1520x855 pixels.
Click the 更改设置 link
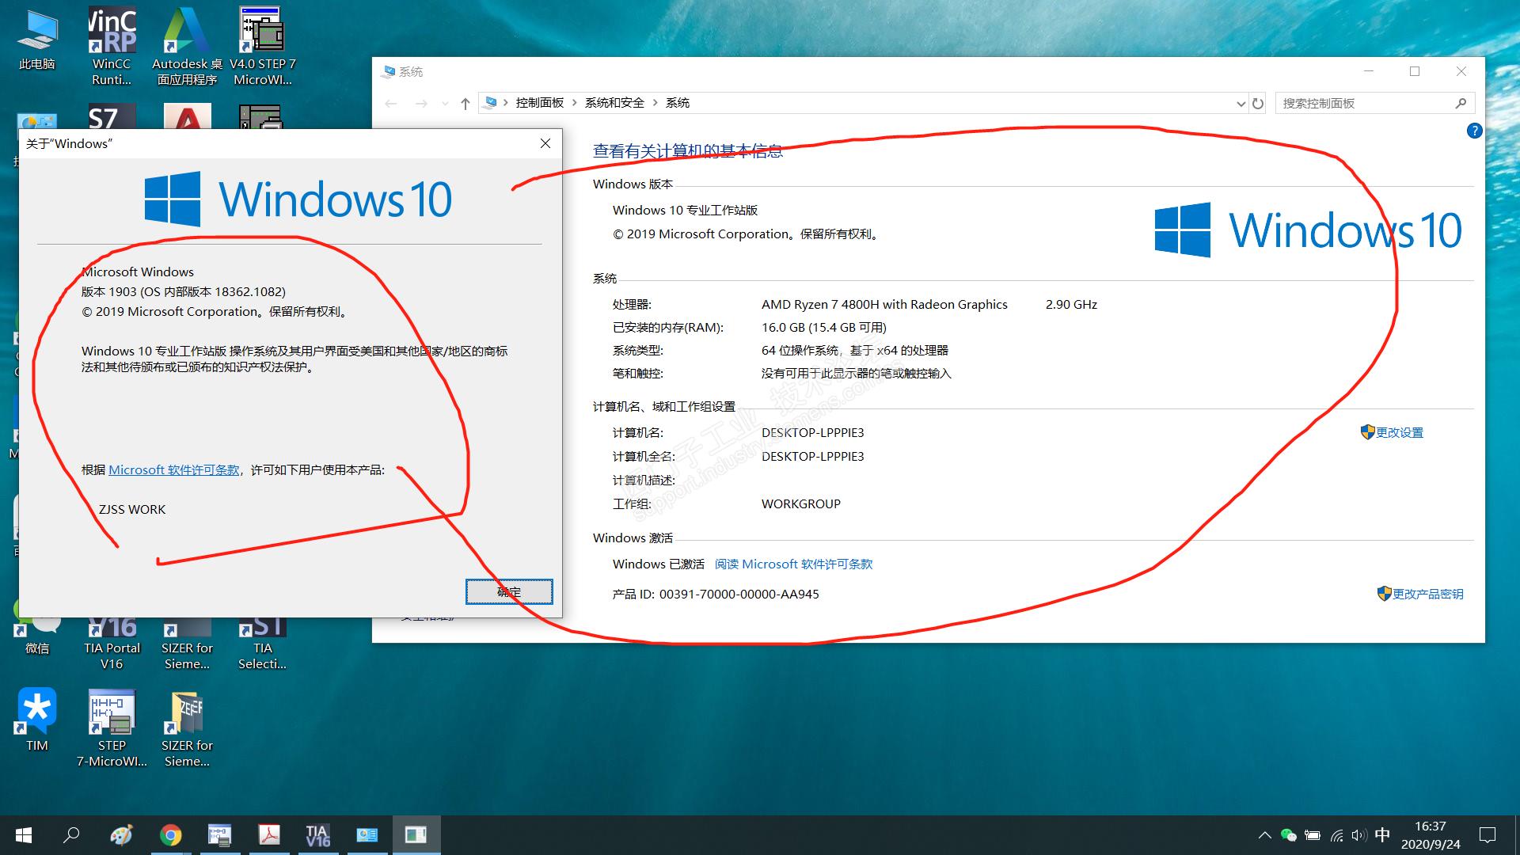click(x=1399, y=432)
